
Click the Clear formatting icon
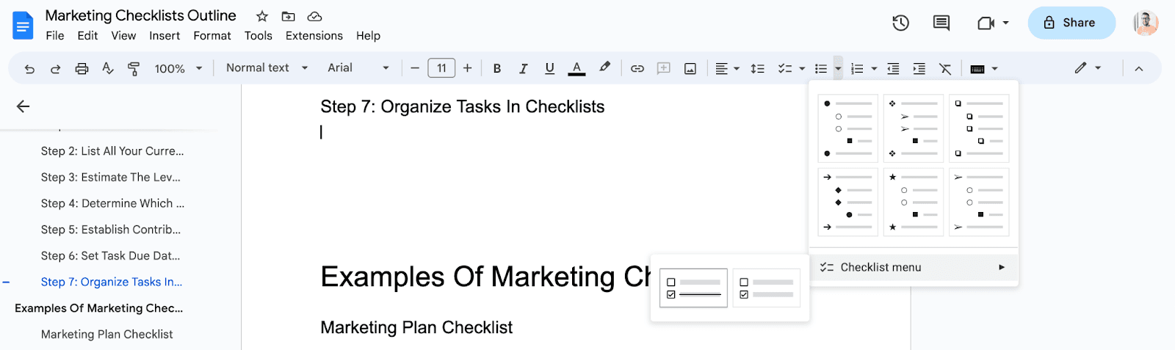(945, 68)
